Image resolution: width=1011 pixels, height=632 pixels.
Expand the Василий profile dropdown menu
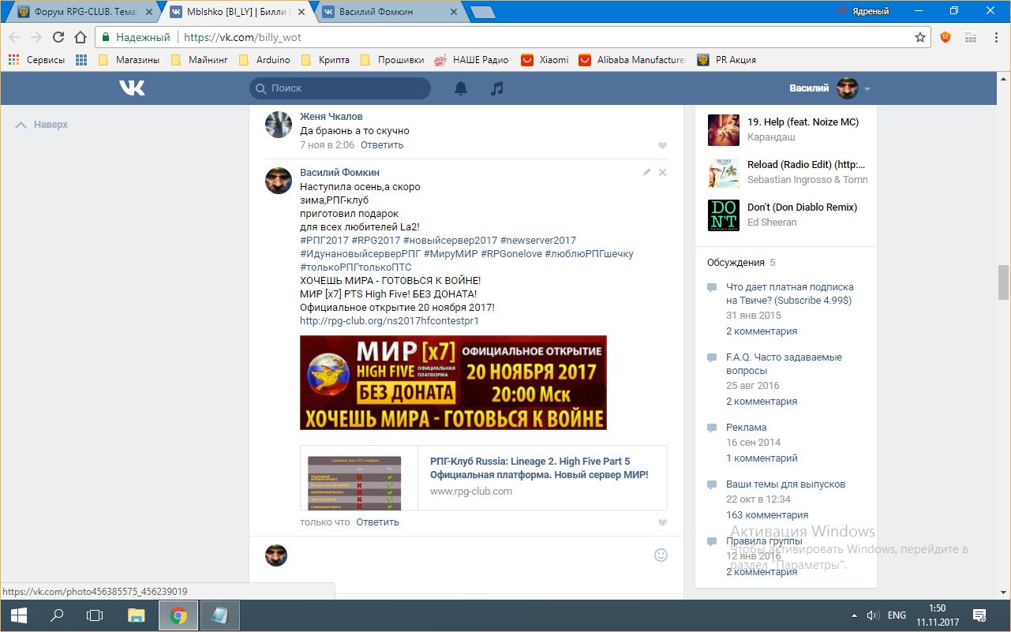tap(867, 89)
